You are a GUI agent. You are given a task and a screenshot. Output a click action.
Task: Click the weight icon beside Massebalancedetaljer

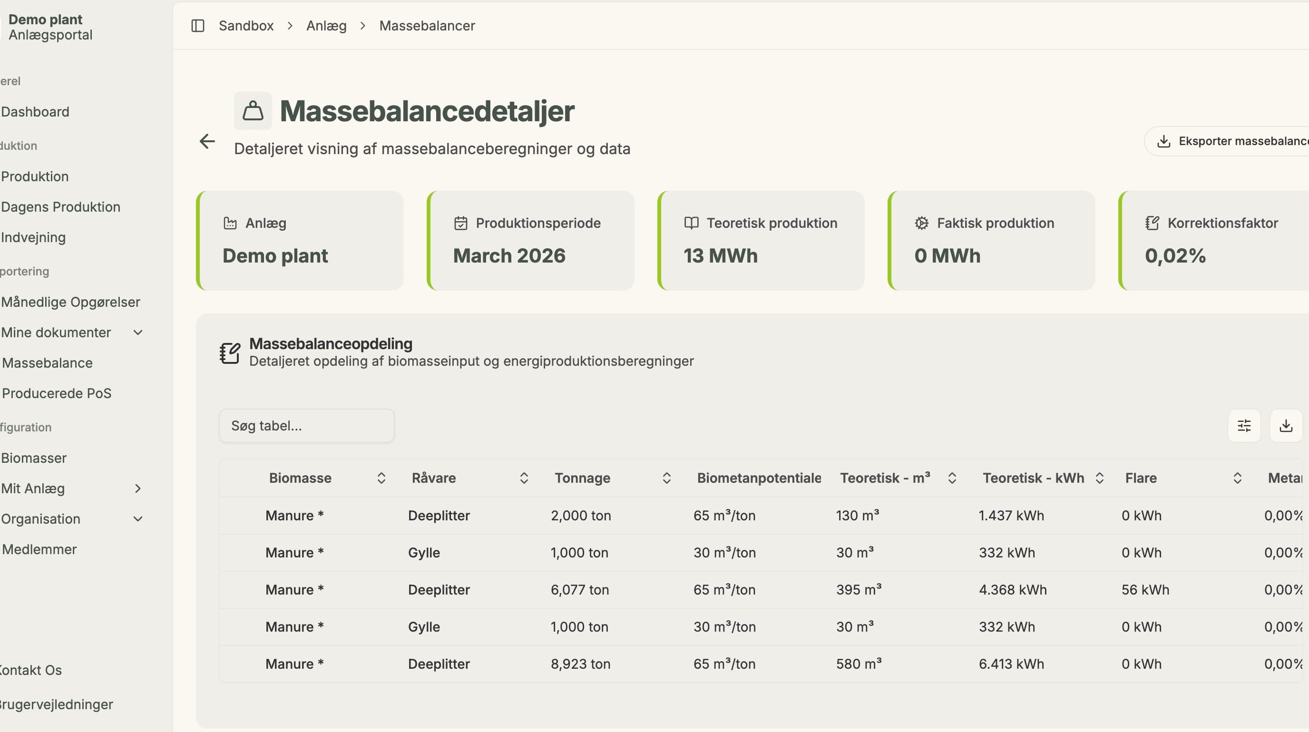click(253, 111)
